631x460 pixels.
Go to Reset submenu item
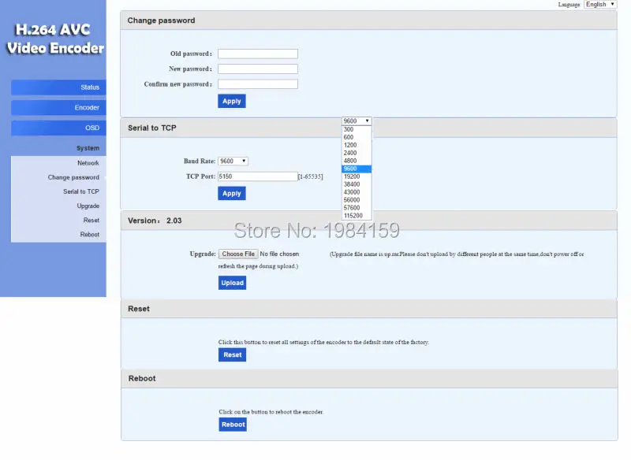(91, 221)
